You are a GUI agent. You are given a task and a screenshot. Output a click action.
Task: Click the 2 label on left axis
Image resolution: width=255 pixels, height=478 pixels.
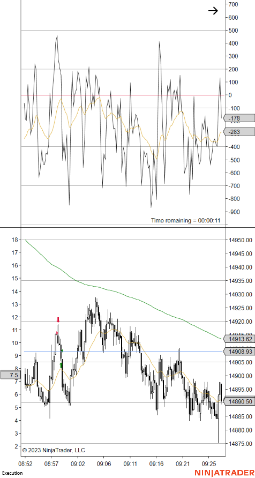point(16,446)
